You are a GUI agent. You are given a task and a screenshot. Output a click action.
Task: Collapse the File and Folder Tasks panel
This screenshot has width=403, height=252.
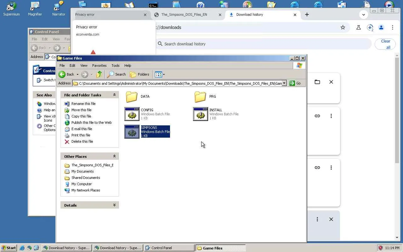[114, 95]
